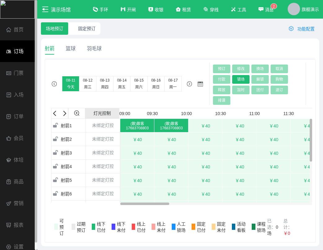Click the 灯光控制 header
Image resolution: width=323 pixels, height=250 pixels.
[102, 113]
